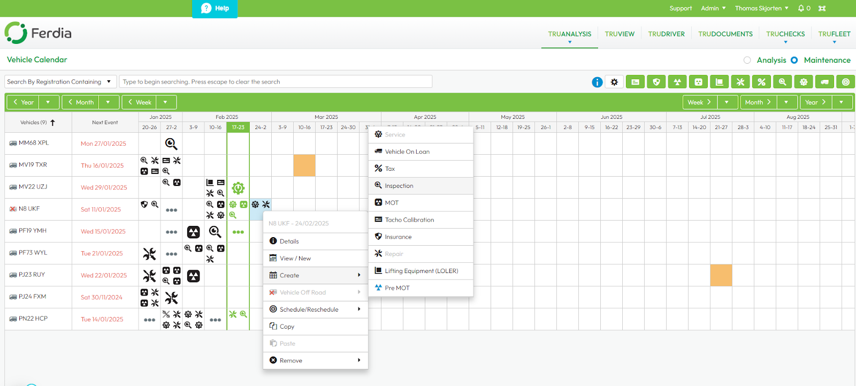Toggle vehicles column sort arrow
This screenshot has height=386, width=856.
[x=52, y=123]
